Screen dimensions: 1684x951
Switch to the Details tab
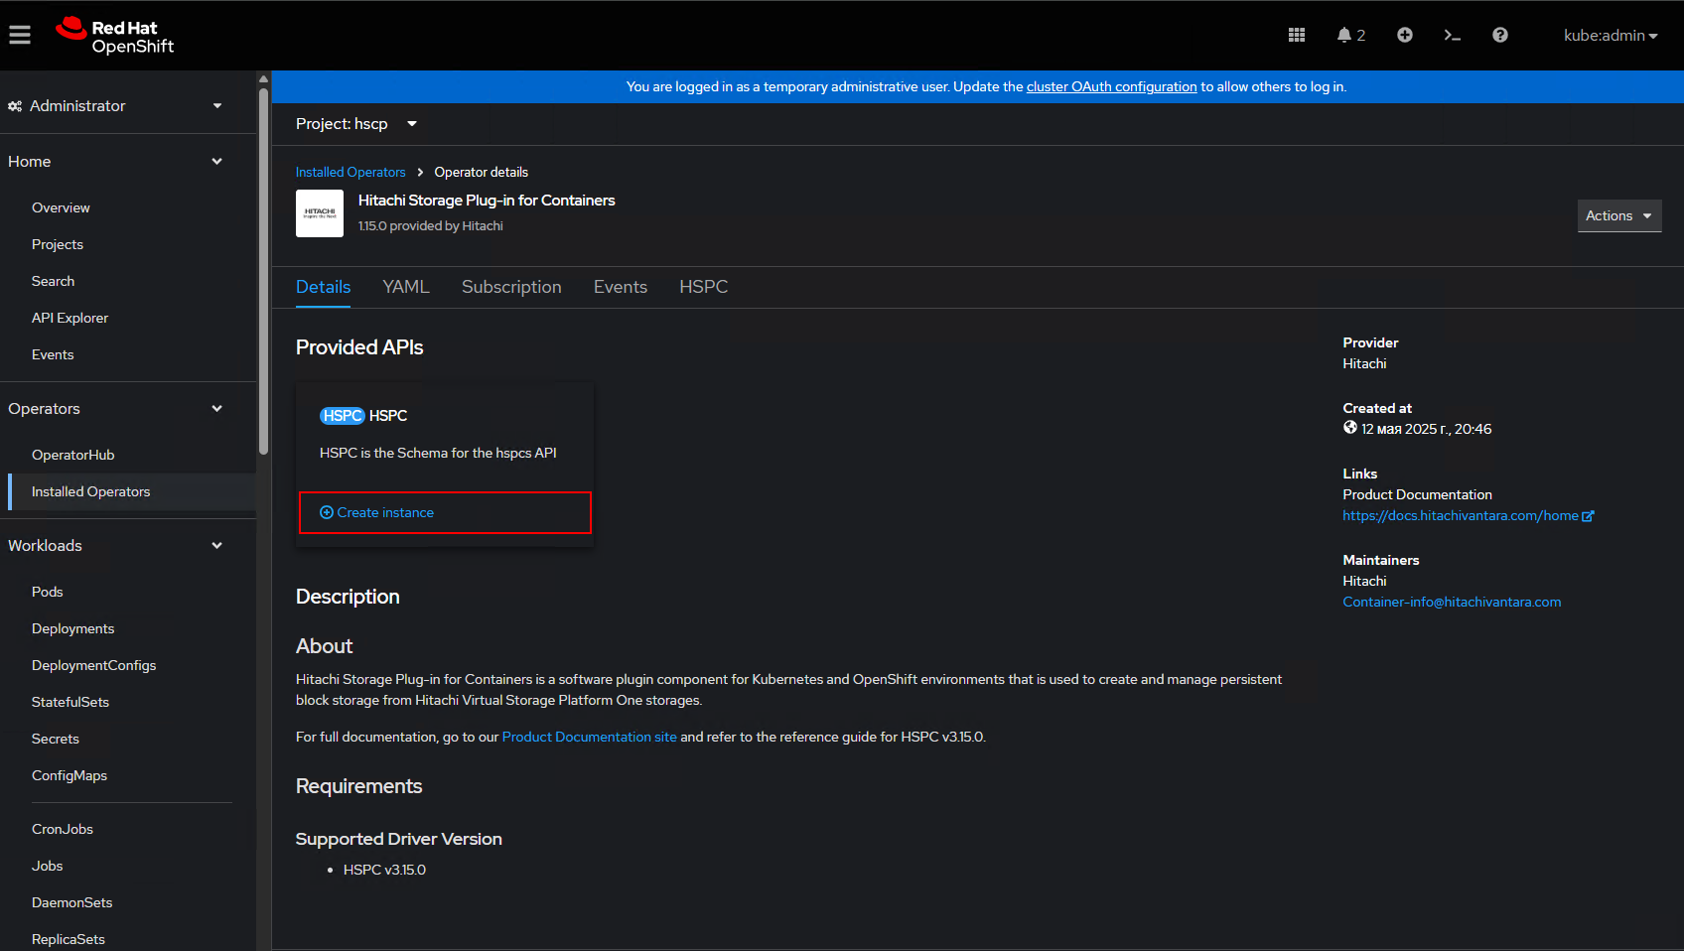click(323, 287)
